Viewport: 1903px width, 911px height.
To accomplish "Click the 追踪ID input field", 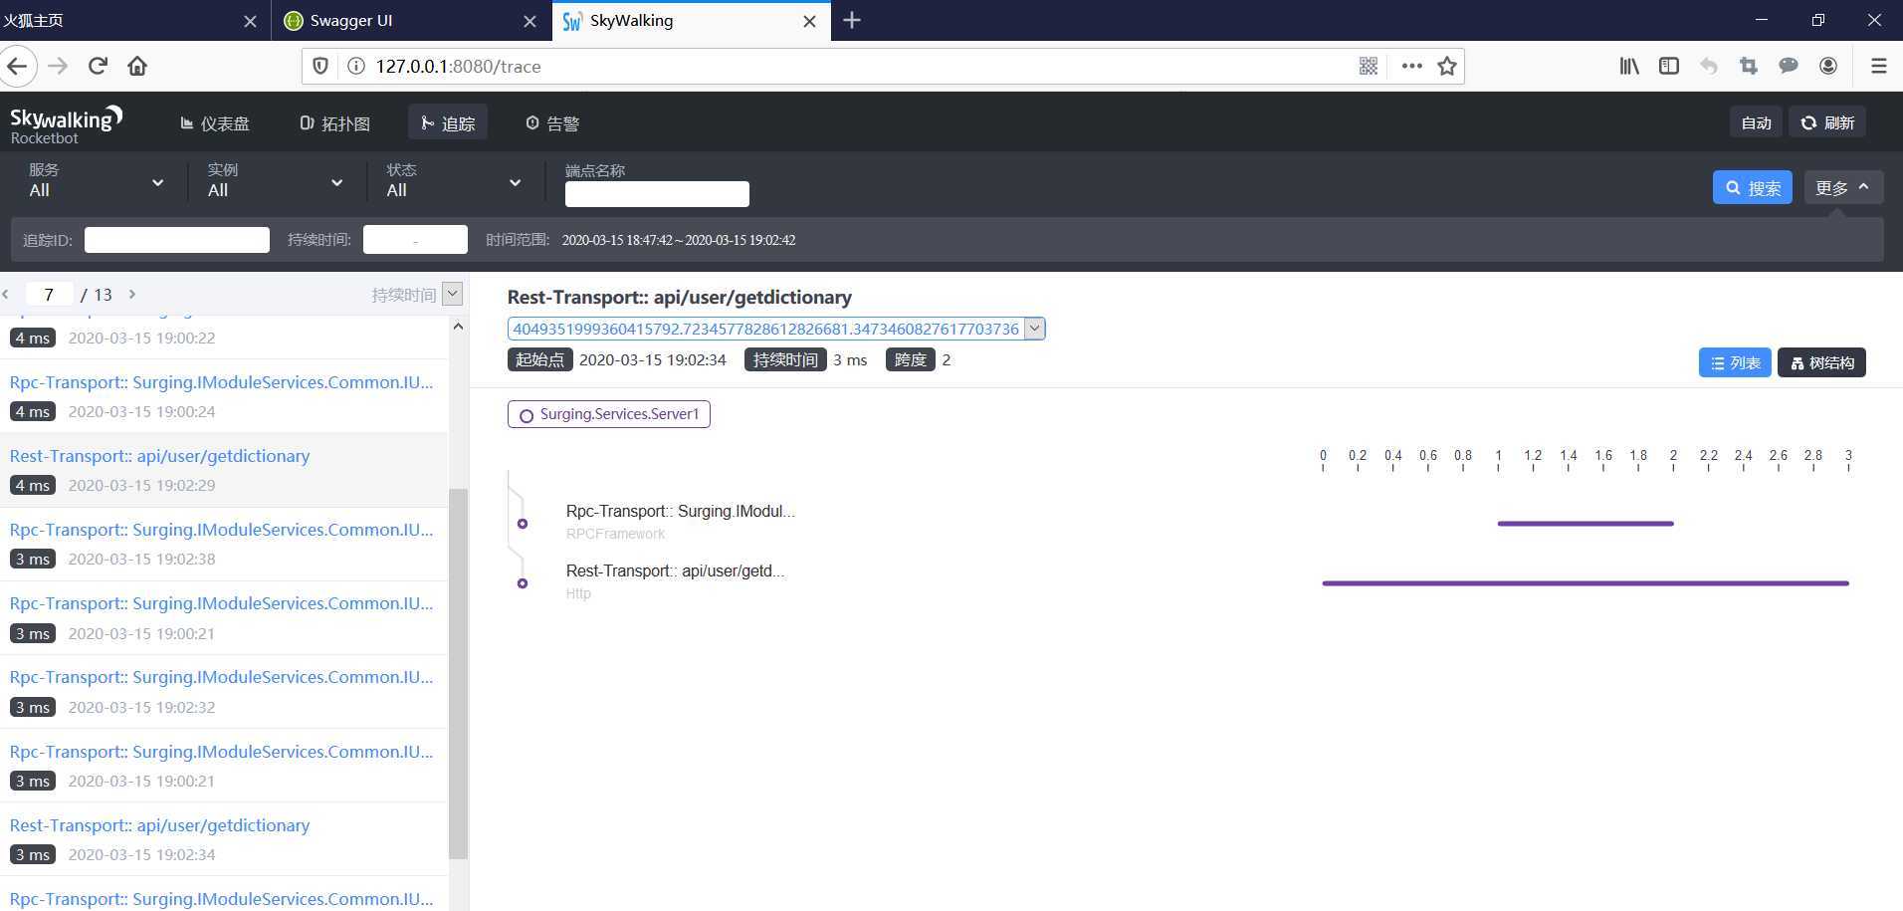I will click(177, 240).
